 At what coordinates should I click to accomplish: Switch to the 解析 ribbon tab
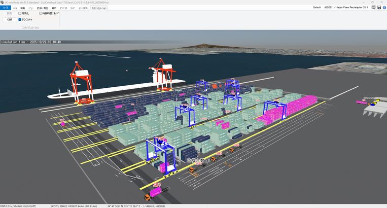[x=54, y=8]
